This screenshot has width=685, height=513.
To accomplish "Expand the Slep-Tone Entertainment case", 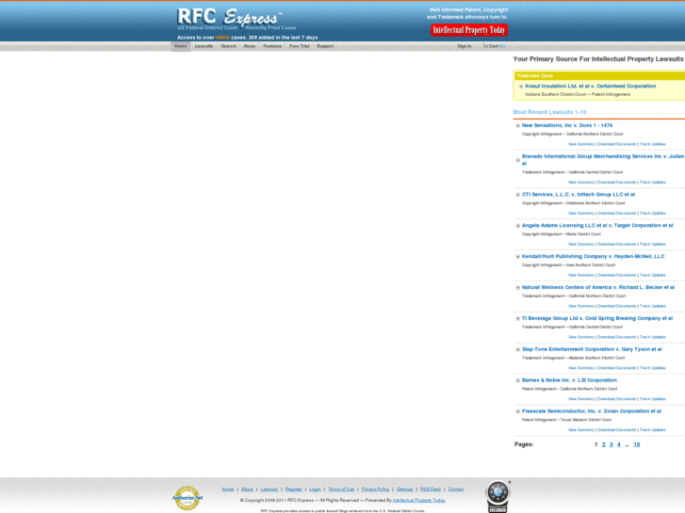I will (517, 350).
